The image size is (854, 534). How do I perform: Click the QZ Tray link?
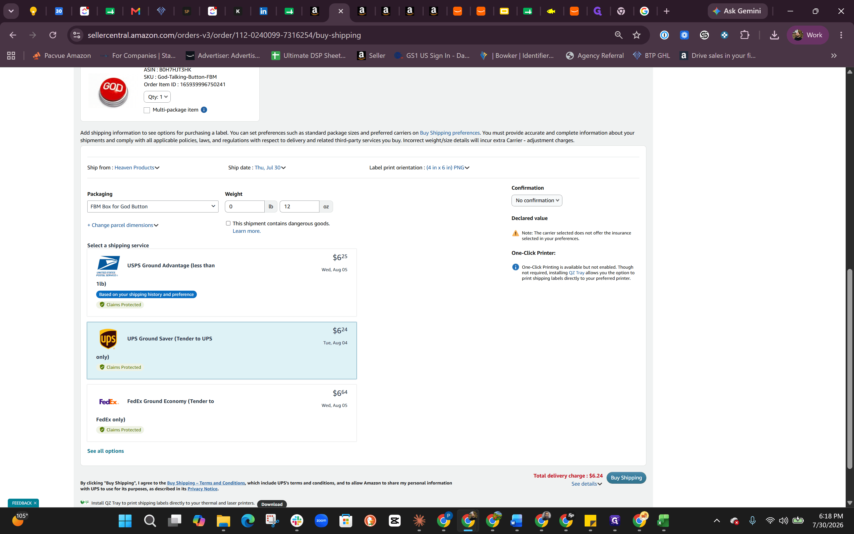[x=577, y=273]
